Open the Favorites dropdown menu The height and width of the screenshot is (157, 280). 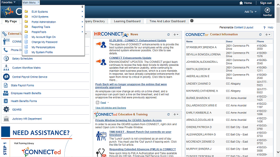[8, 2]
